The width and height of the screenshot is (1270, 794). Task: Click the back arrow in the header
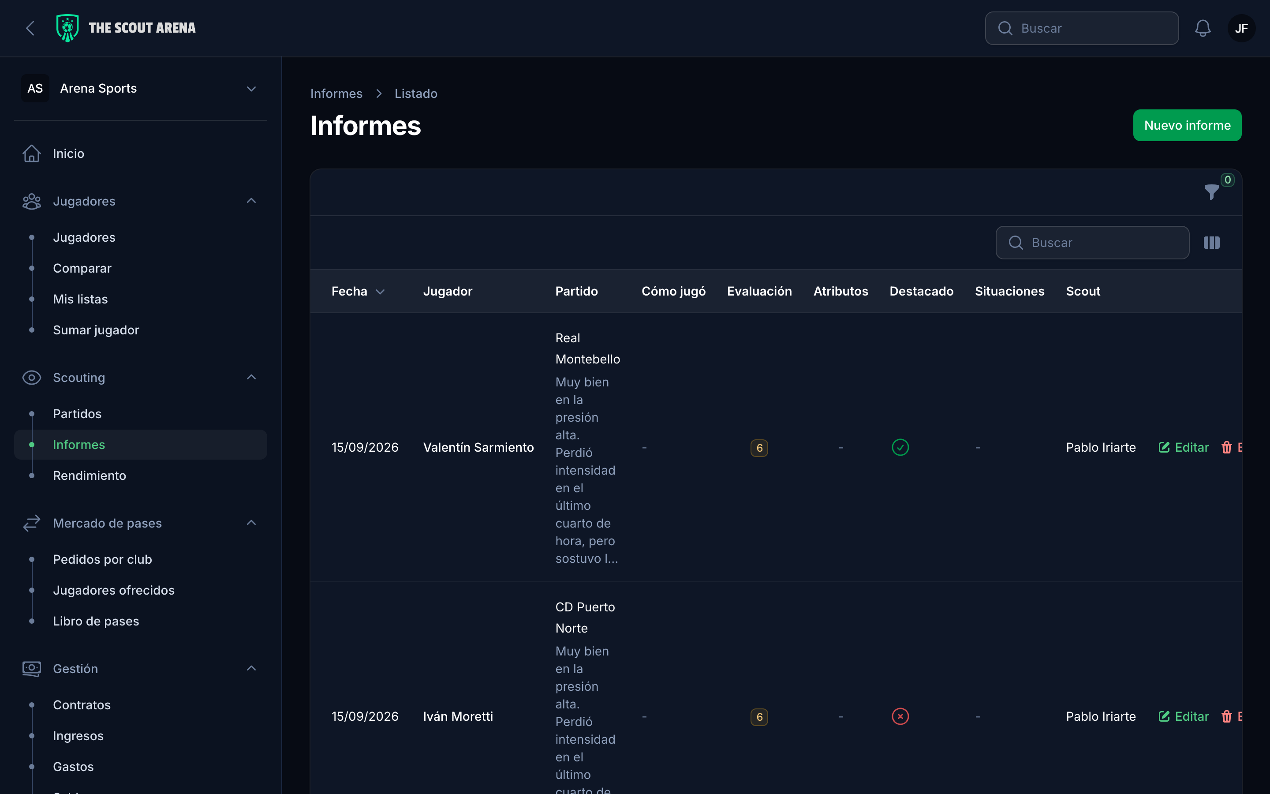30,28
